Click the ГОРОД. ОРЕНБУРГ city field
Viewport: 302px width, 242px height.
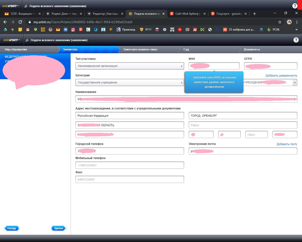click(243, 116)
